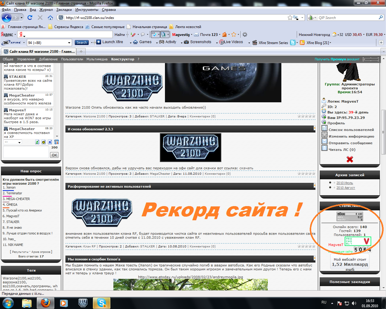Toggle the page translate icon in Yandex bar
The height and width of the screenshot is (309, 386).
[x=163, y=34]
